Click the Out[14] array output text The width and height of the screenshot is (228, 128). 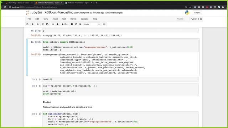click(82, 36)
